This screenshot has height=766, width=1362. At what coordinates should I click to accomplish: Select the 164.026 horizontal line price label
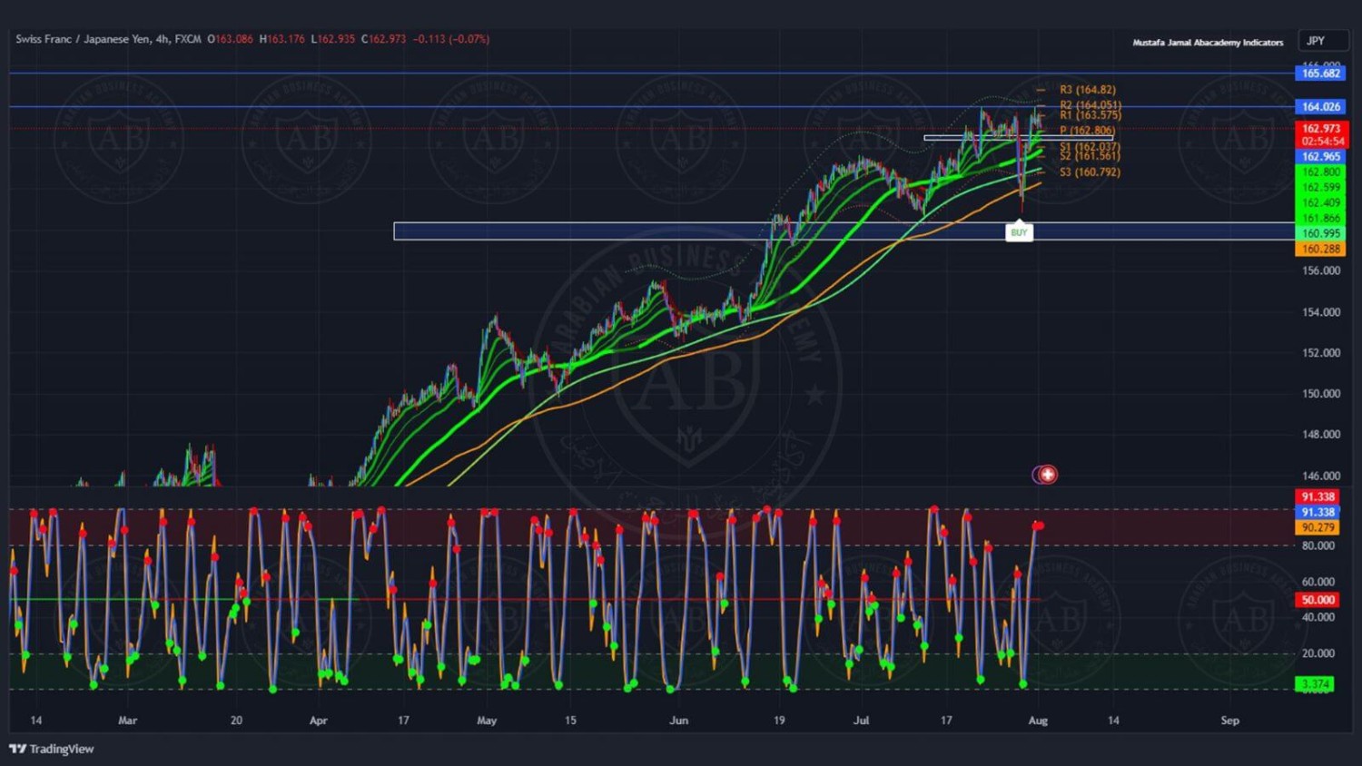[x=1320, y=107]
